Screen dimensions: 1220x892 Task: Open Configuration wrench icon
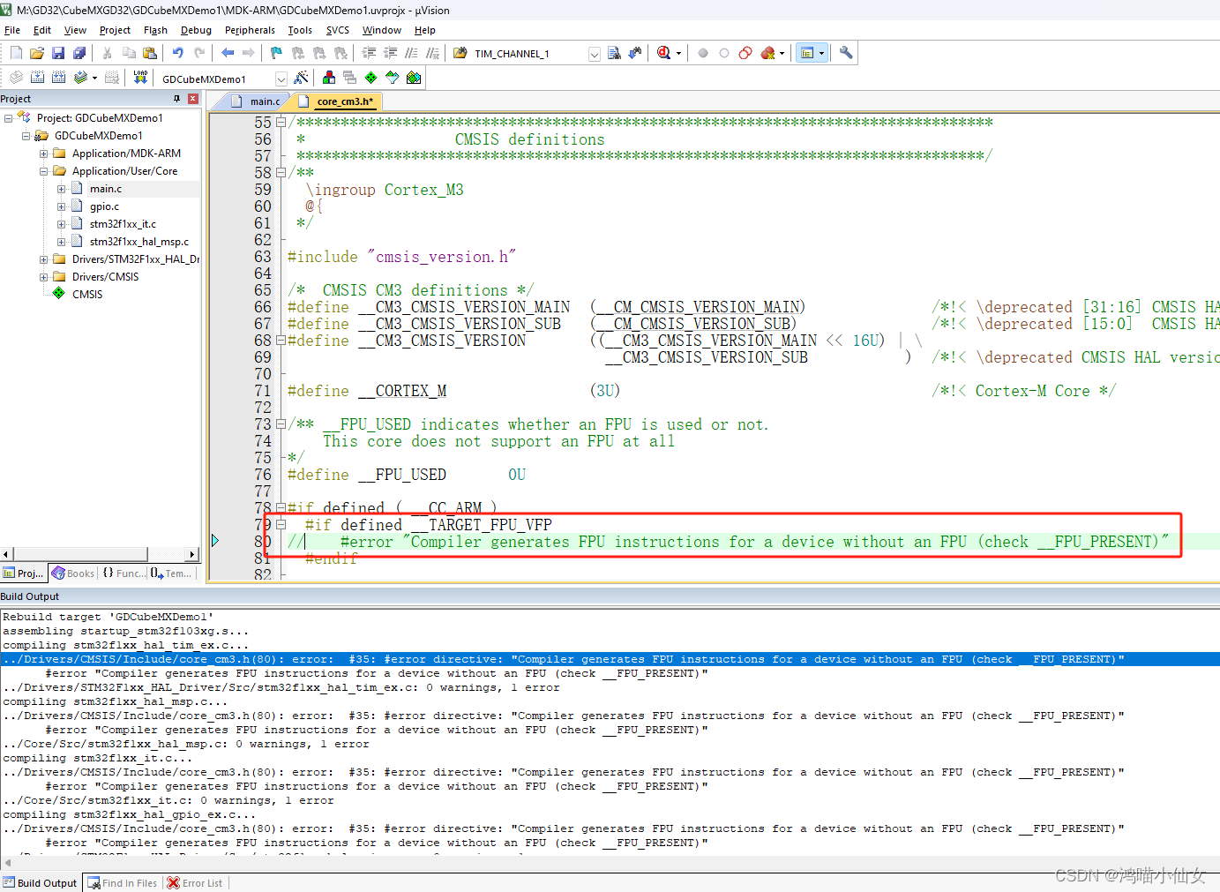click(x=846, y=53)
